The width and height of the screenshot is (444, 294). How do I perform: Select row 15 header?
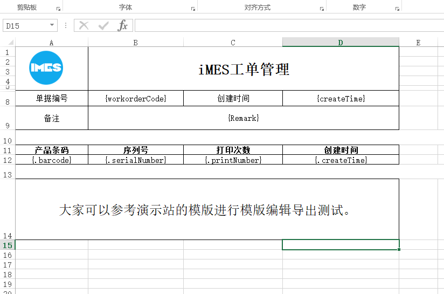[8, 245]
